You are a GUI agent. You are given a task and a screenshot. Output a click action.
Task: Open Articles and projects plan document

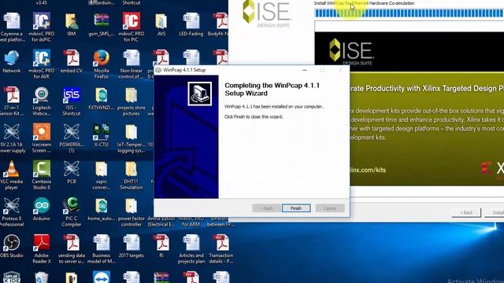tap(191, 249)
